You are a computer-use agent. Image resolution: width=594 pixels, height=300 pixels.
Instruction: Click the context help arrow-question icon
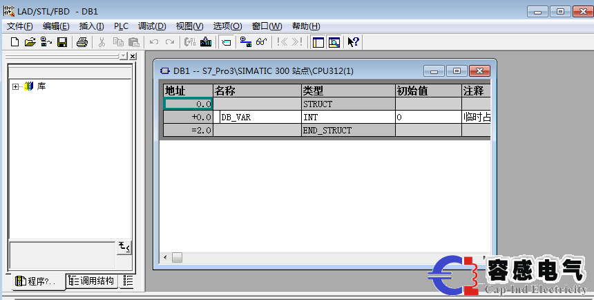[x=353, y=42]
